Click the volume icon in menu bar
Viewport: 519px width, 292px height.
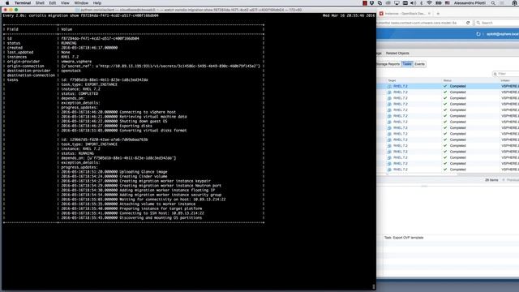413,3
